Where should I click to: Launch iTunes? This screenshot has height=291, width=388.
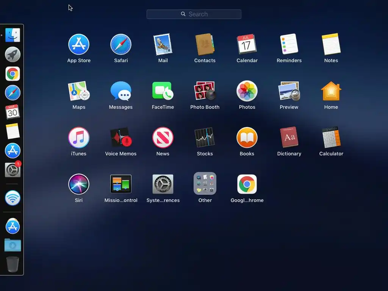(79, 138)
